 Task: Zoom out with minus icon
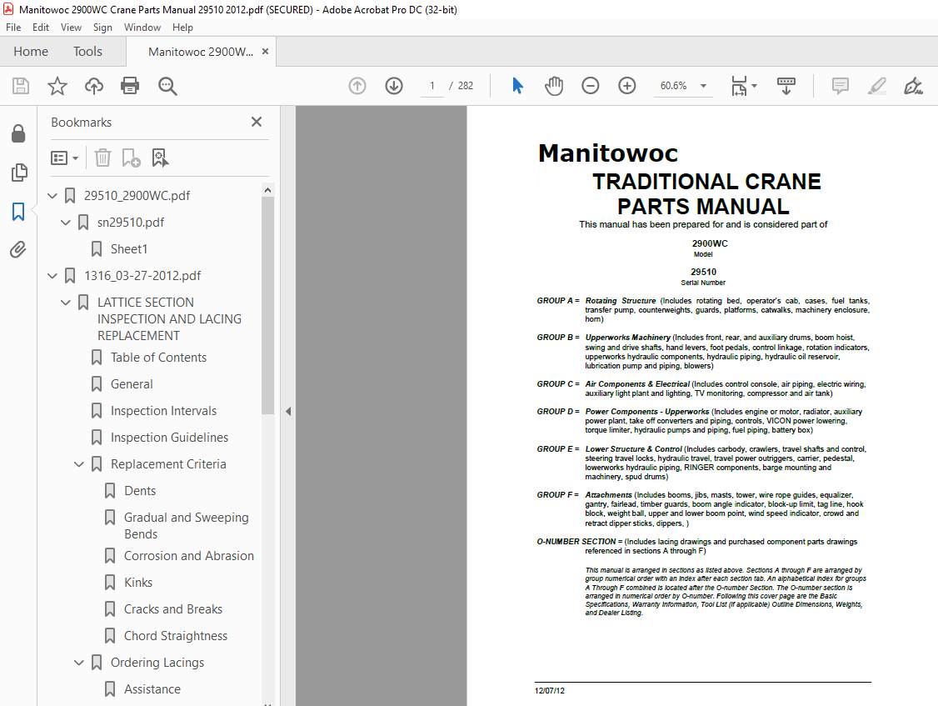tap(591, 86)
